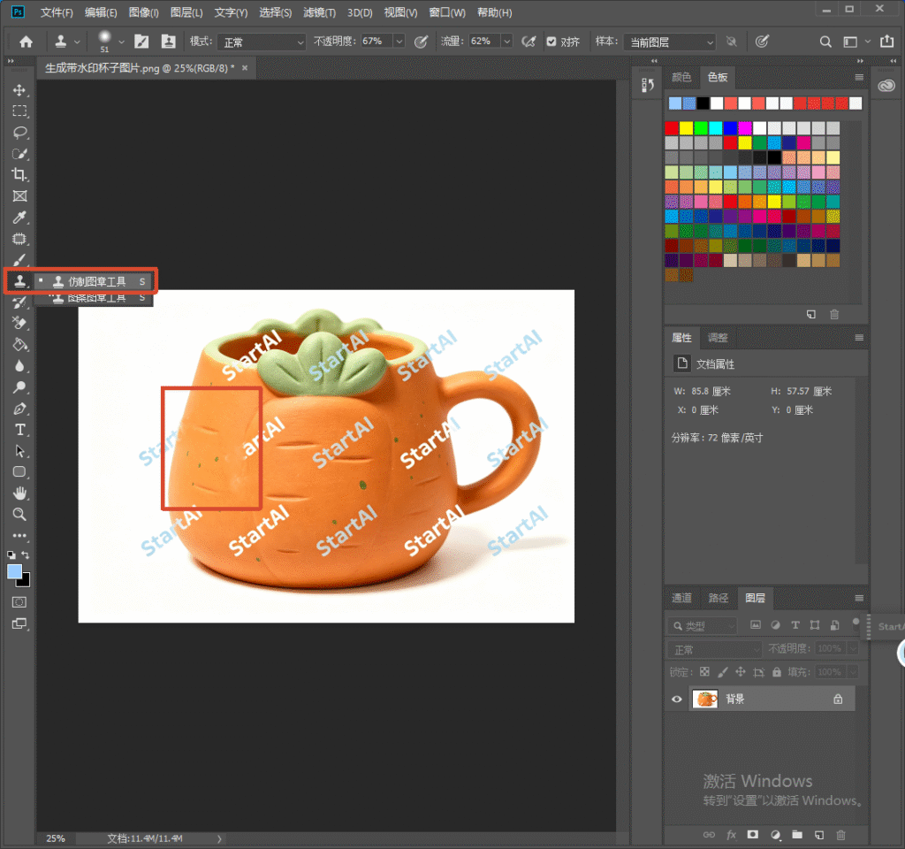Open the brush preset picker dropdown

[x=121, y=42]
